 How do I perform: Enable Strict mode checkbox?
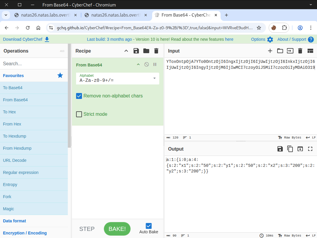[79, 114]
